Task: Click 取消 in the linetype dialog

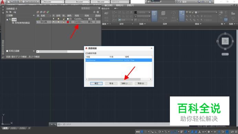Action: [111, 83]
